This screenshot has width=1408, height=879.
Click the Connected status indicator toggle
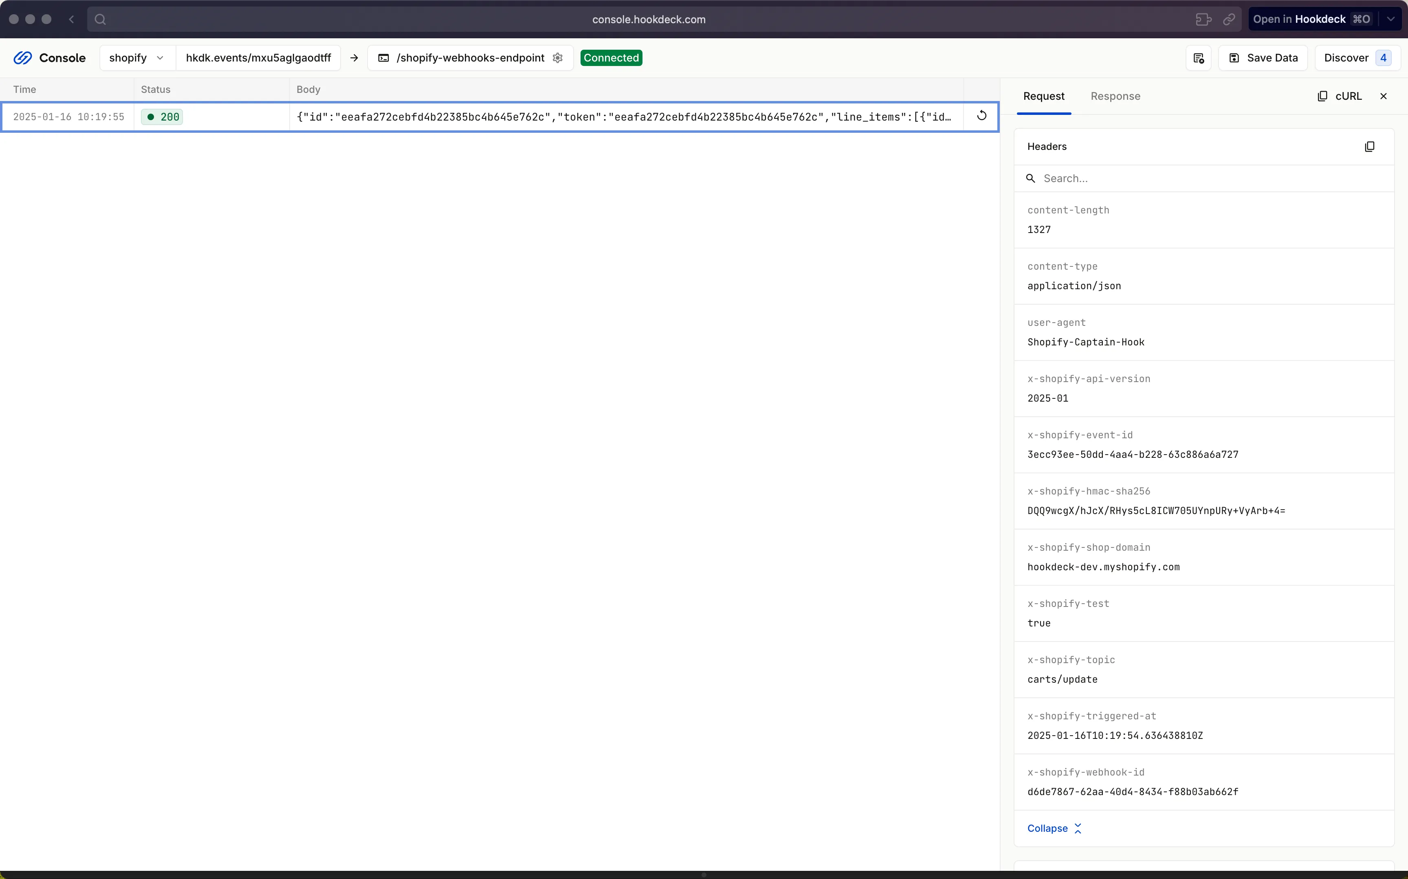[x=611, y=58]
